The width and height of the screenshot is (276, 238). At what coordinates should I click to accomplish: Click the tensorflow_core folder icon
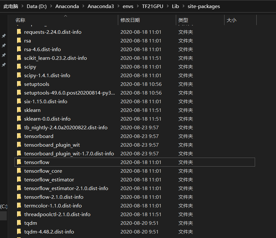click(19, 171)
